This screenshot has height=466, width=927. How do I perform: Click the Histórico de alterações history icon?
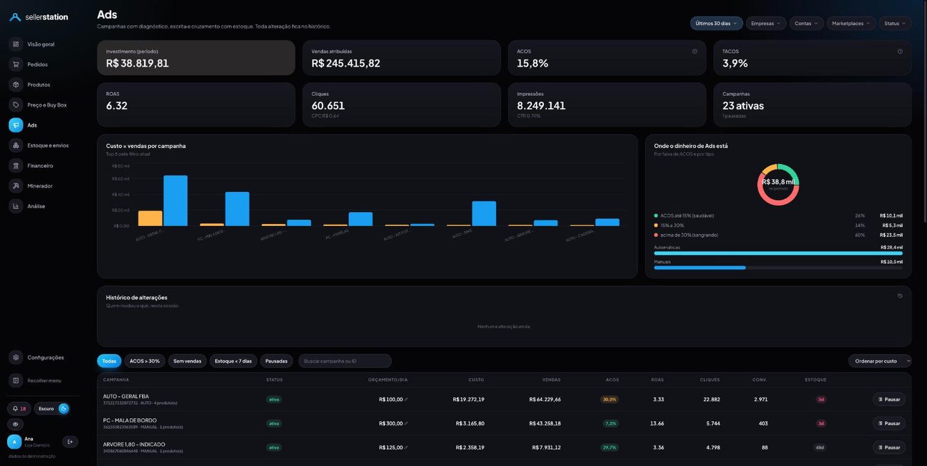pyautogui.click(x=900, y=296)
